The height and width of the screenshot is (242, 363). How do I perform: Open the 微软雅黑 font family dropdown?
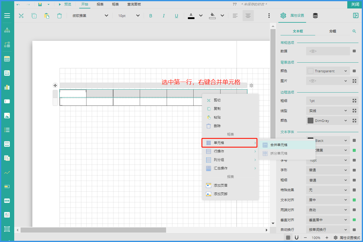[90, 16]
